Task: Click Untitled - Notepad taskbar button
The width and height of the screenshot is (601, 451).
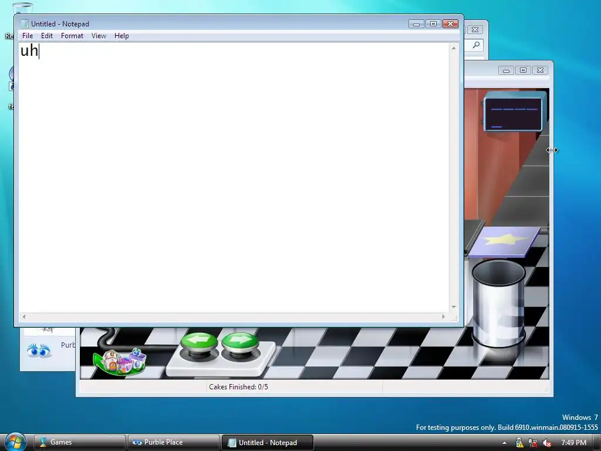Action: (268, 442)
